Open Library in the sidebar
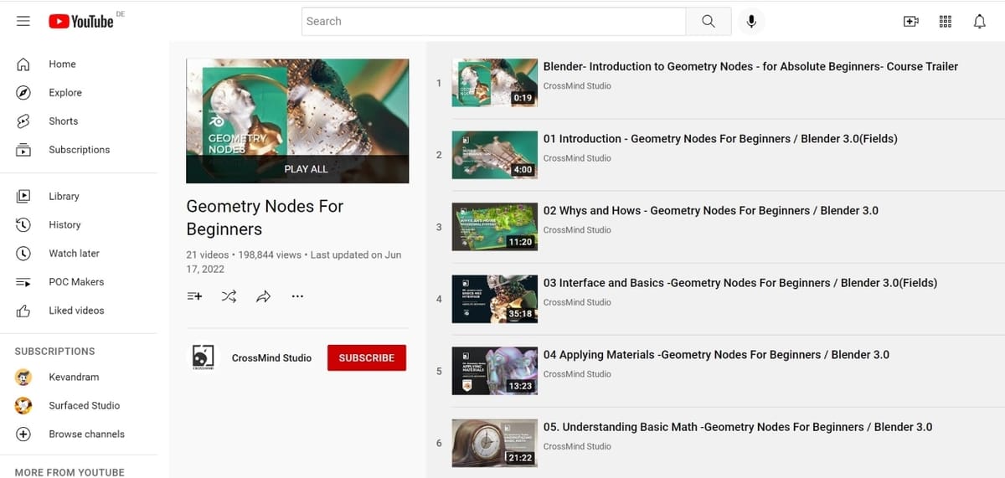1005x478 pixels. pyautogui.click(x=64, y=197)
